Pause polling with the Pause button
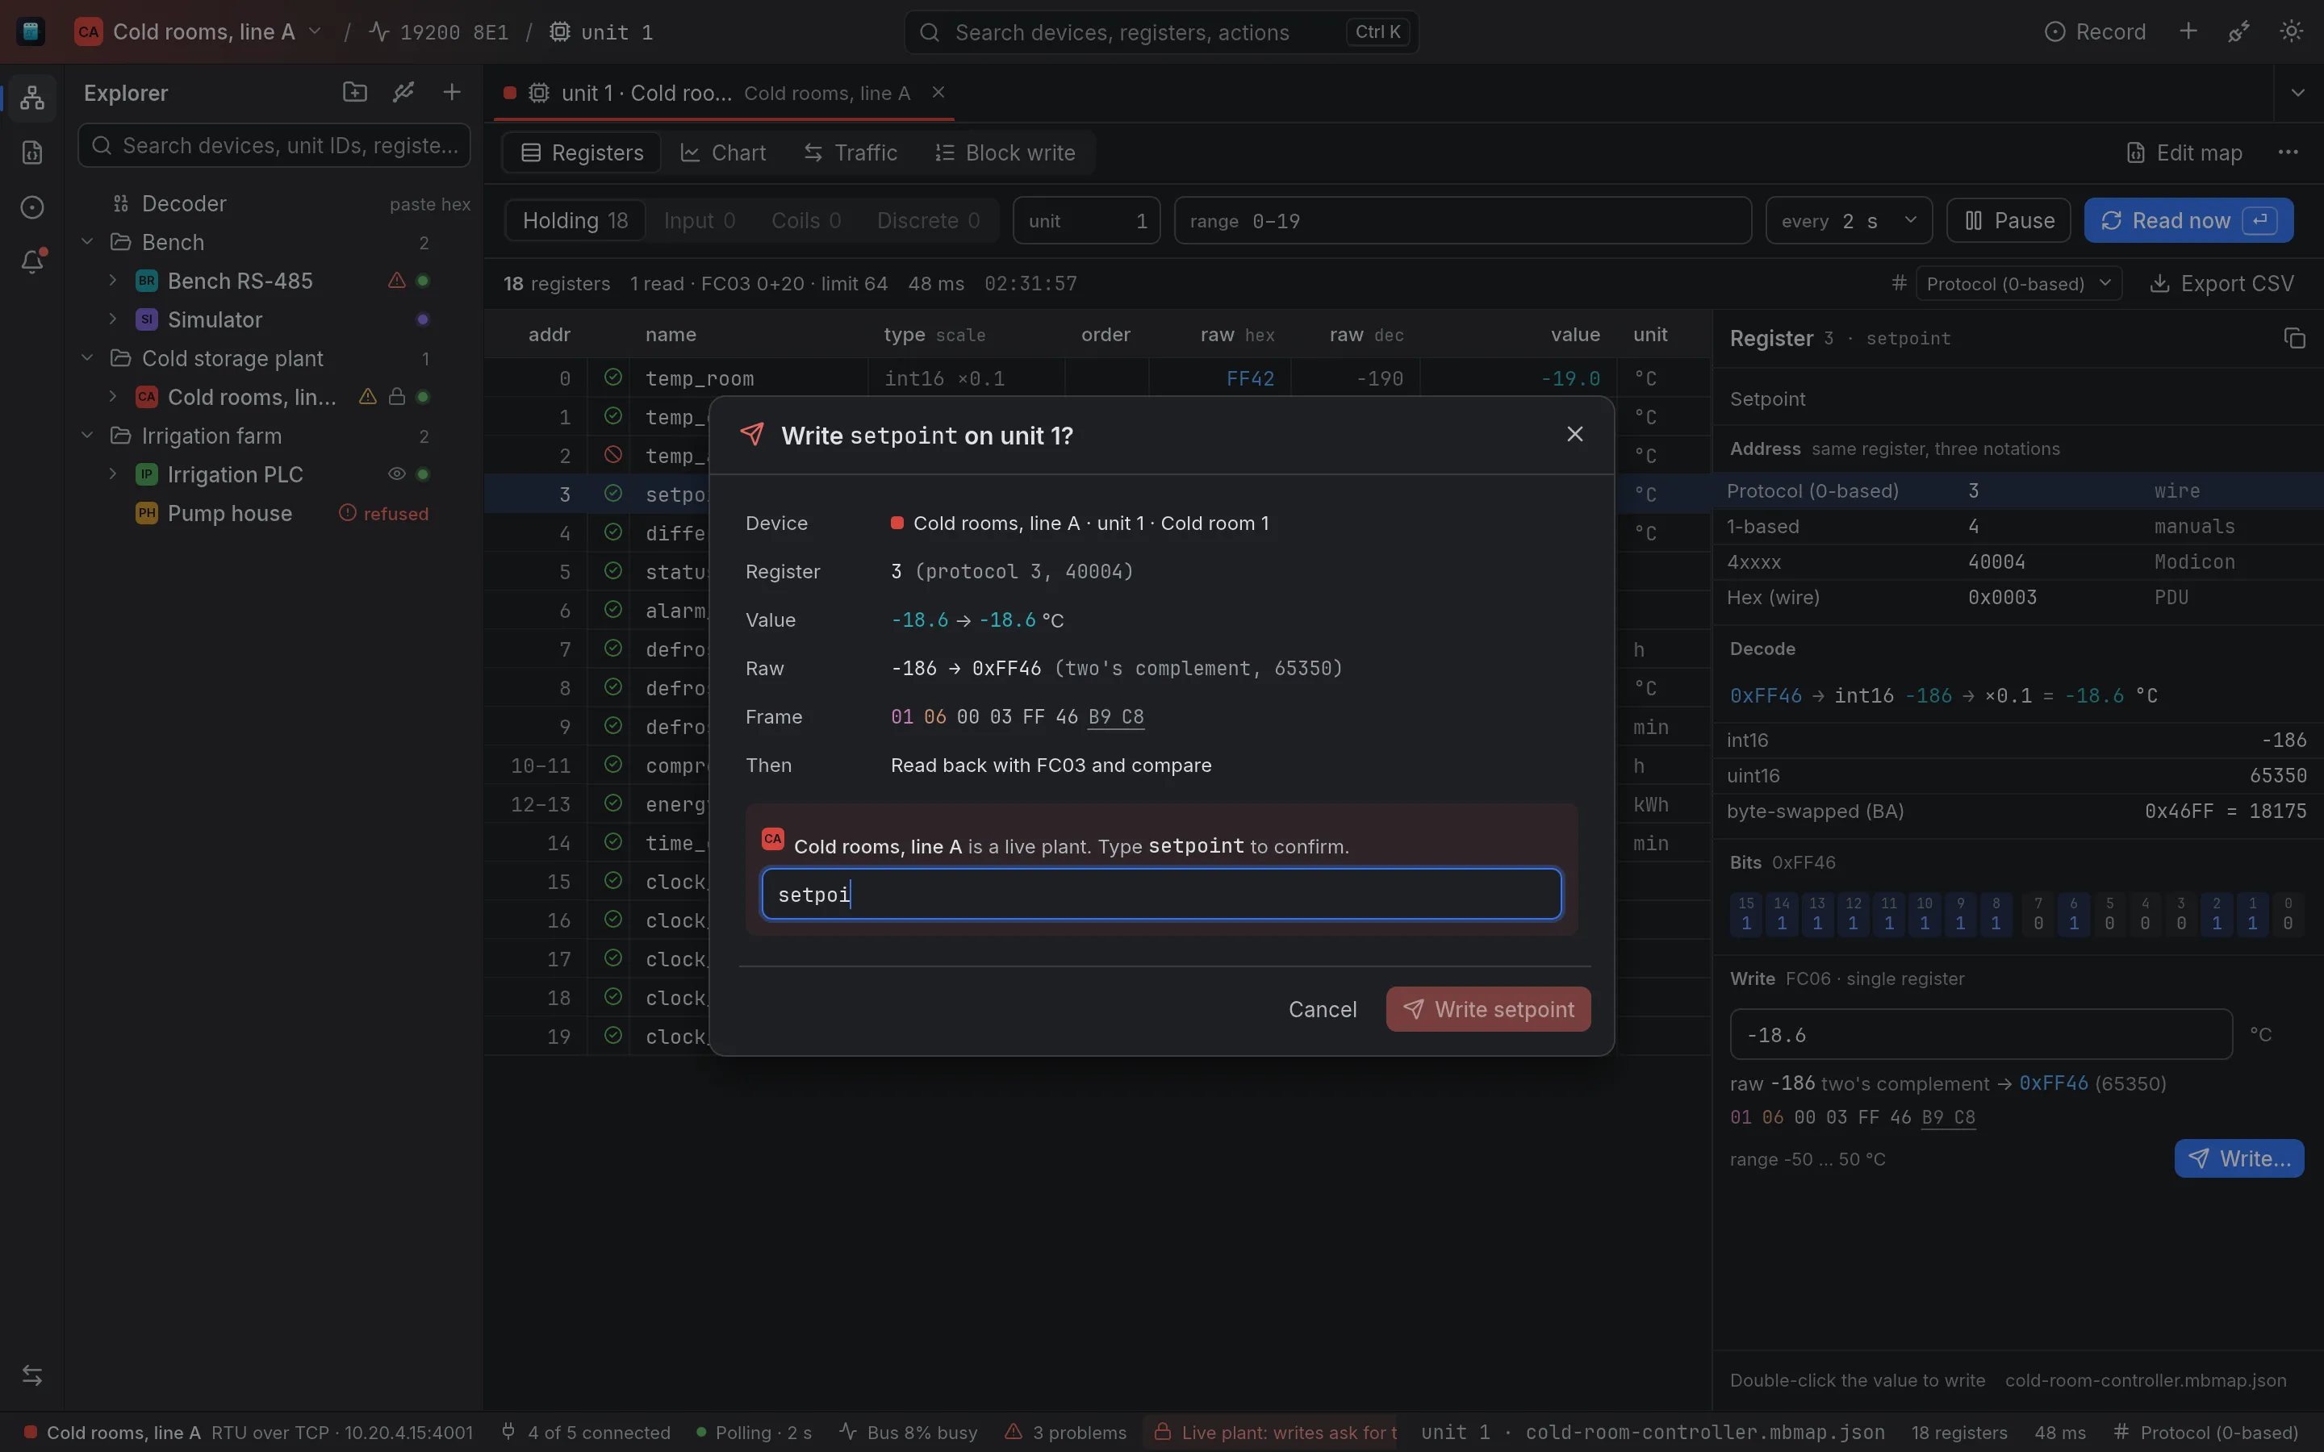 2010,221
